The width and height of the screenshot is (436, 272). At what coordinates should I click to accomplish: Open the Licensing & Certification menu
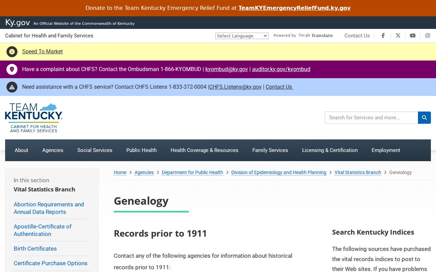[330, 150]
